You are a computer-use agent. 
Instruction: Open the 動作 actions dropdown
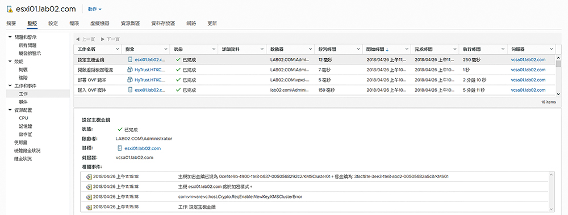(x=95, y=8)
